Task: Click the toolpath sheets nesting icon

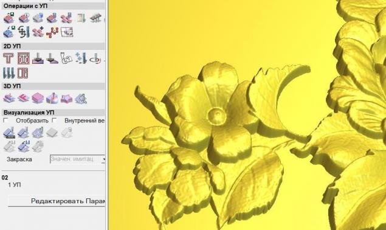Action: click(67, 32)
